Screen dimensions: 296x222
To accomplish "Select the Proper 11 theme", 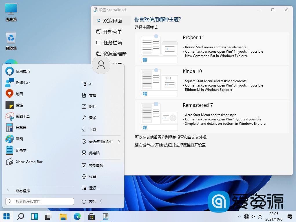I will pyautogui.click(x=212, y=48).
